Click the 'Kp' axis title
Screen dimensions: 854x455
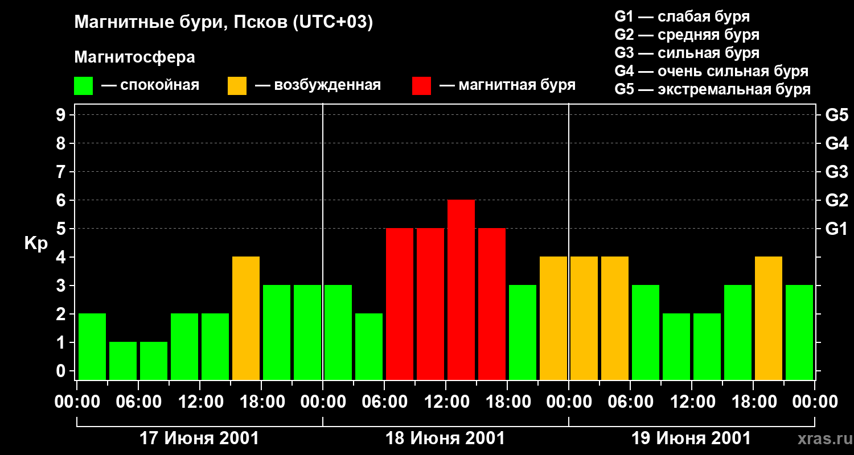[36, 243]
